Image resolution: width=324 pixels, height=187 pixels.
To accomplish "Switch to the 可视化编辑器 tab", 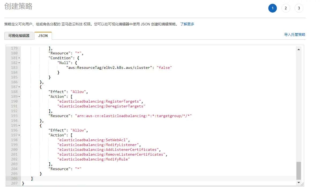I will (x=19, y=36).
